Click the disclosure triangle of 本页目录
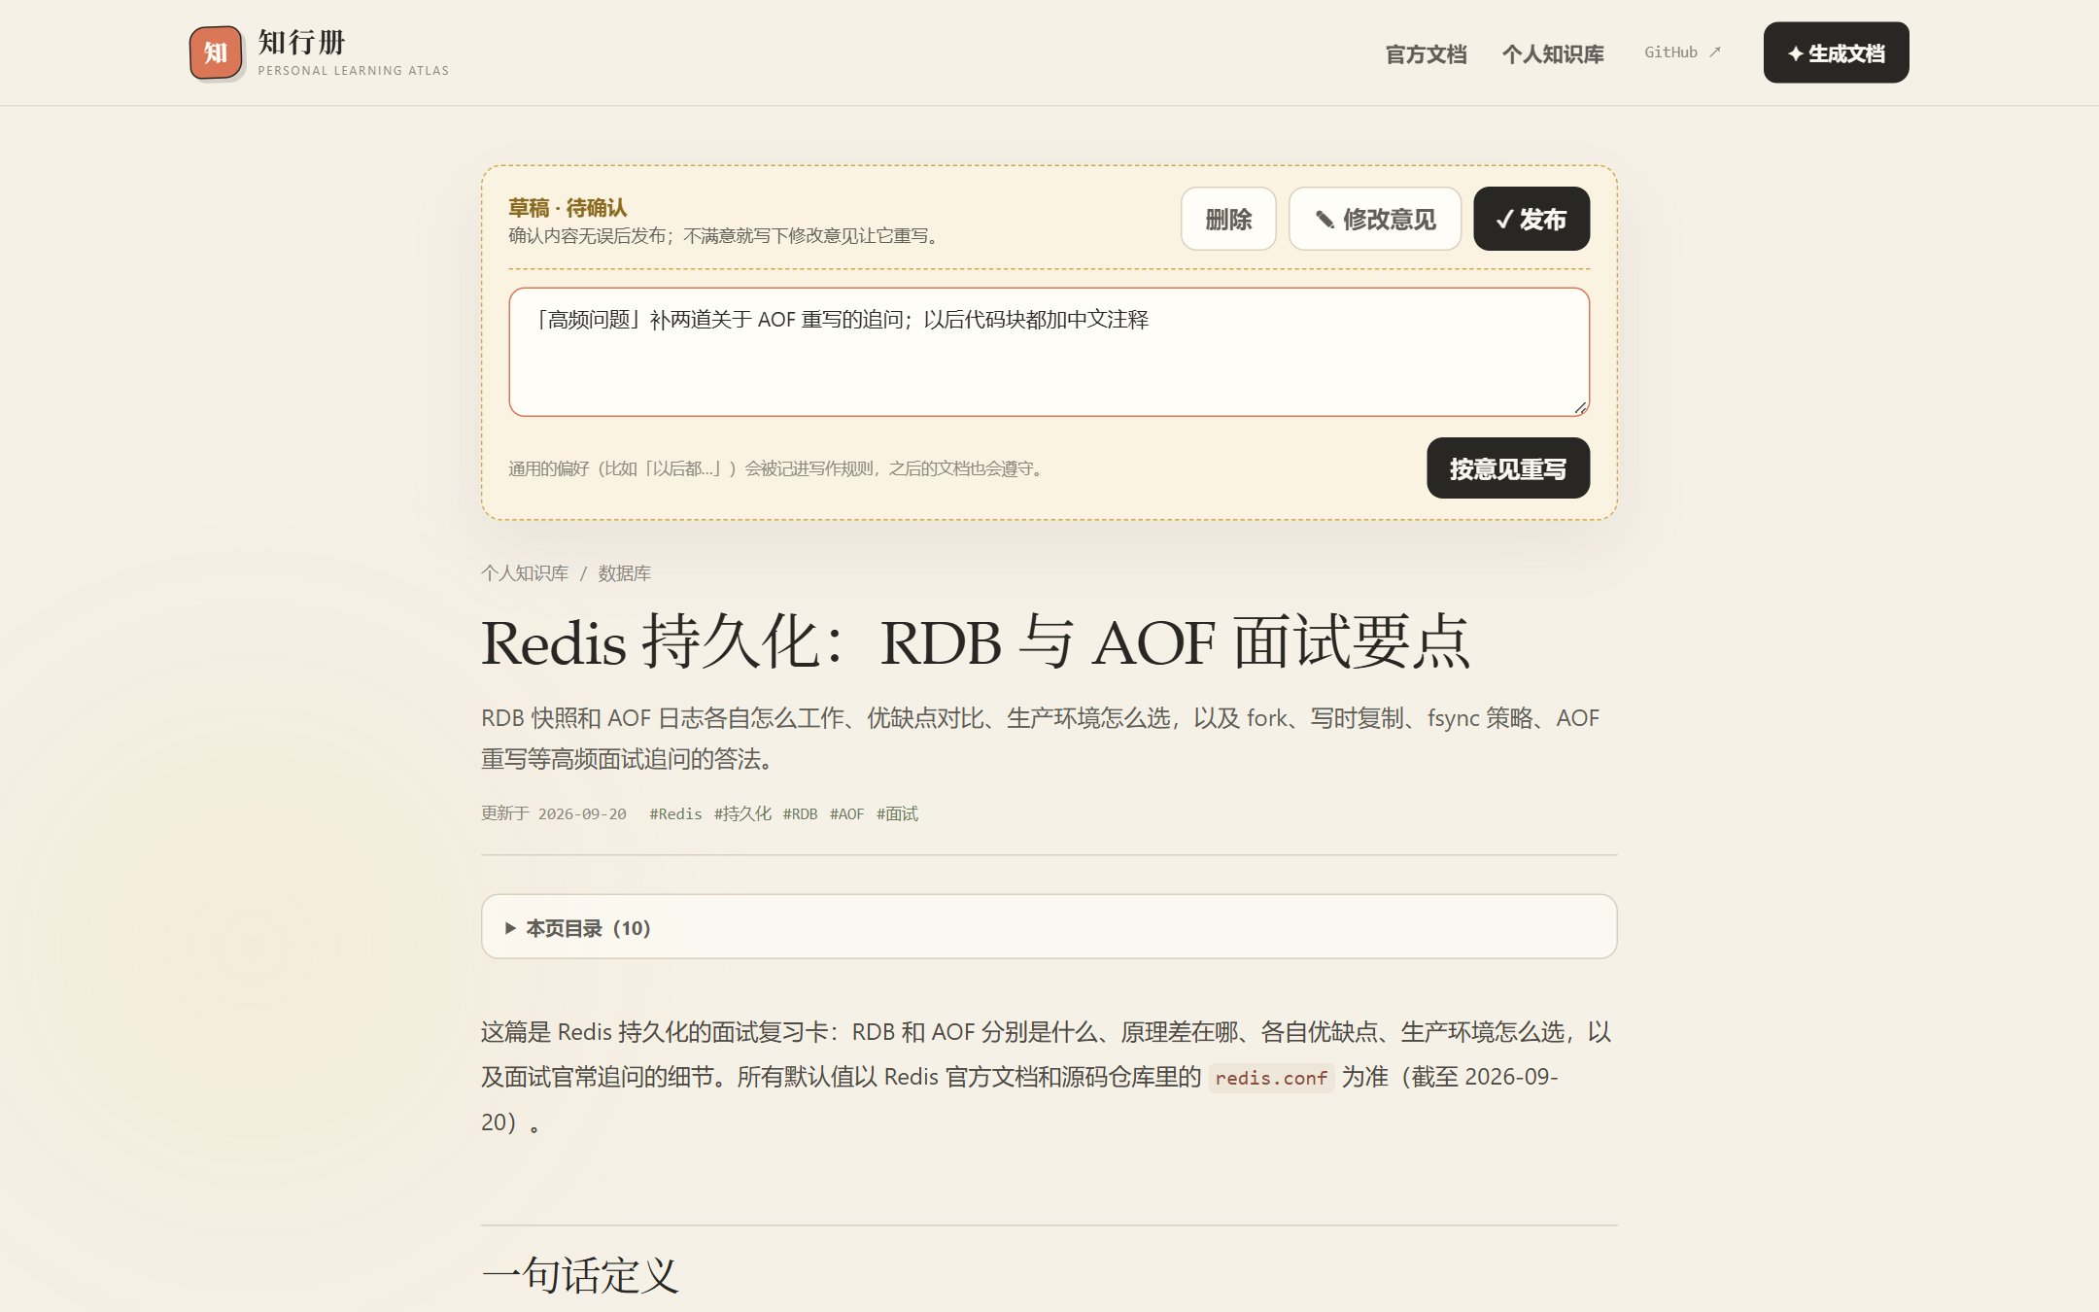 click(x=510, y=928)
